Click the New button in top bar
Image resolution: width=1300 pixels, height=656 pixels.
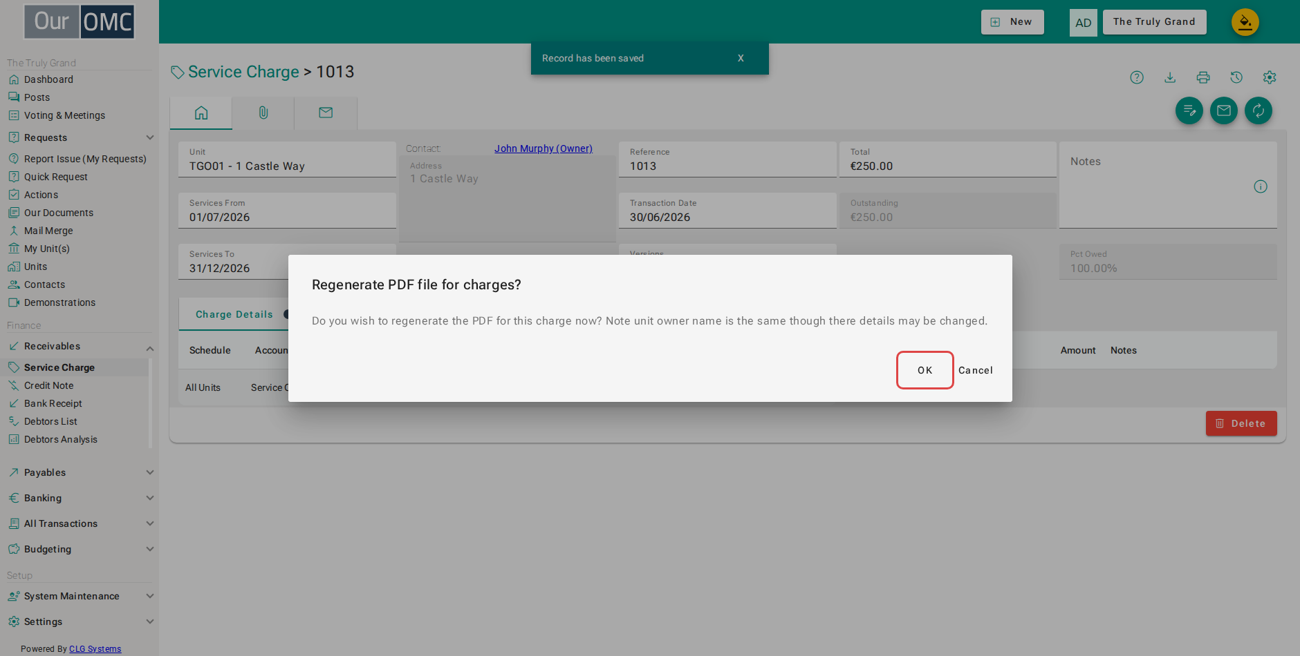pyautogui.click(x=1012, y=22)
